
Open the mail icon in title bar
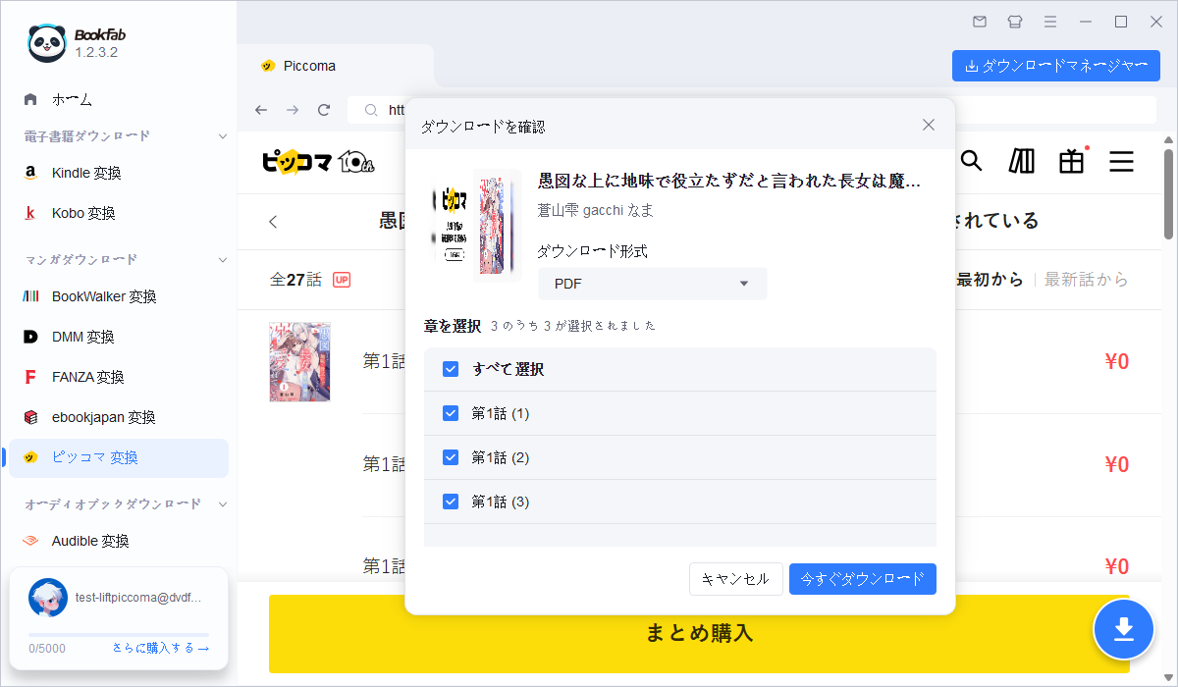(x=980, y=22)
